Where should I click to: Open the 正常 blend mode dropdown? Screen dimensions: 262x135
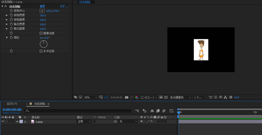tap(84, 122)
